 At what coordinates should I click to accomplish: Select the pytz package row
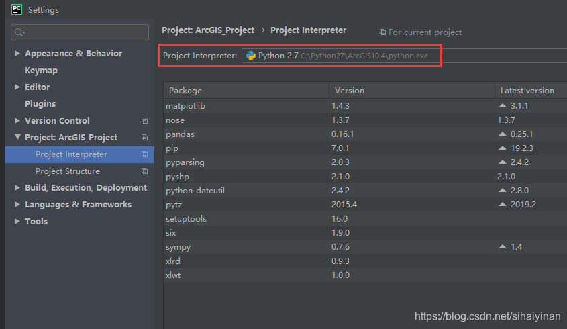365,205
